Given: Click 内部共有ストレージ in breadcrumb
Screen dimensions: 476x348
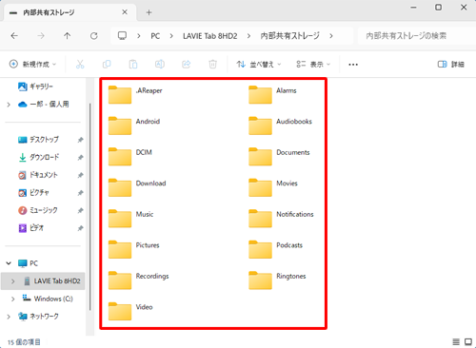Looking at the screenshot, I should pos(289,36).
